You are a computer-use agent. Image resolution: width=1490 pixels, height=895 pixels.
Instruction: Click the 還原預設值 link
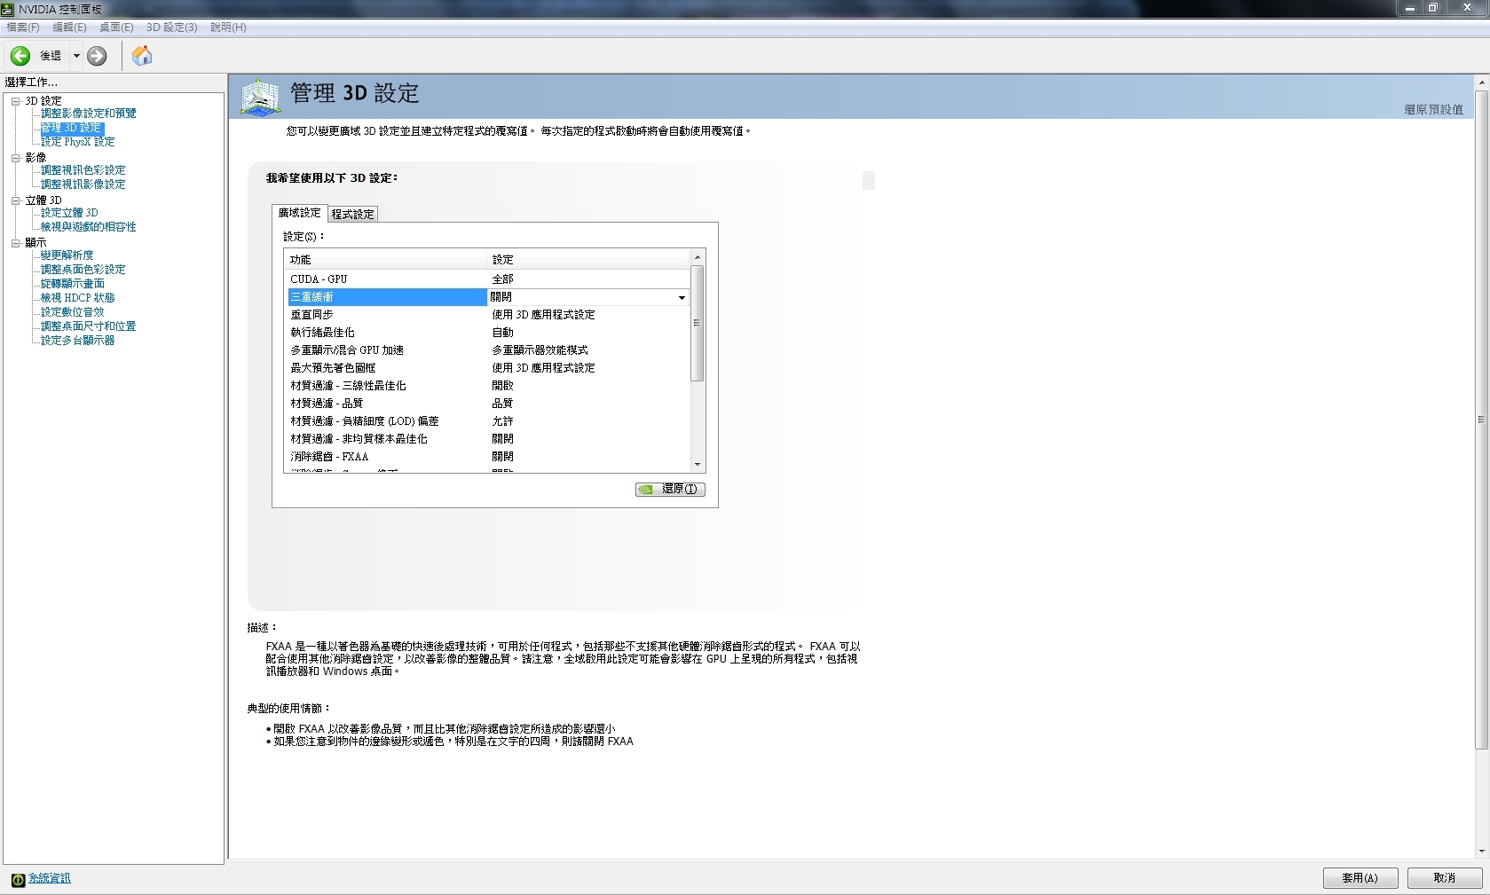tap(1433, 110)
